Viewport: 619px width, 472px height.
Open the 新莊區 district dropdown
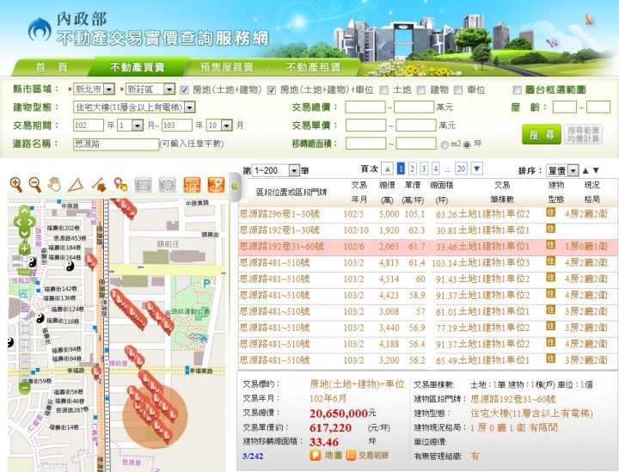[169, 89]
